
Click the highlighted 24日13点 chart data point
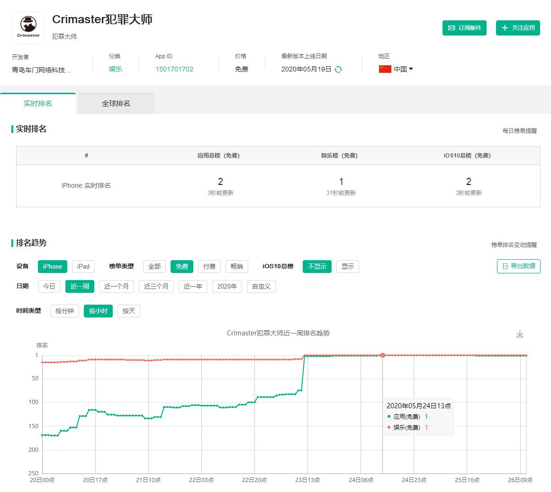pos(383,355)
